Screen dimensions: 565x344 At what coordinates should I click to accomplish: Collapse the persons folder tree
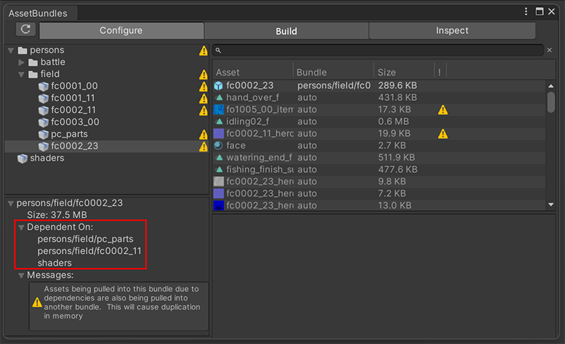(x=11, y=51)
